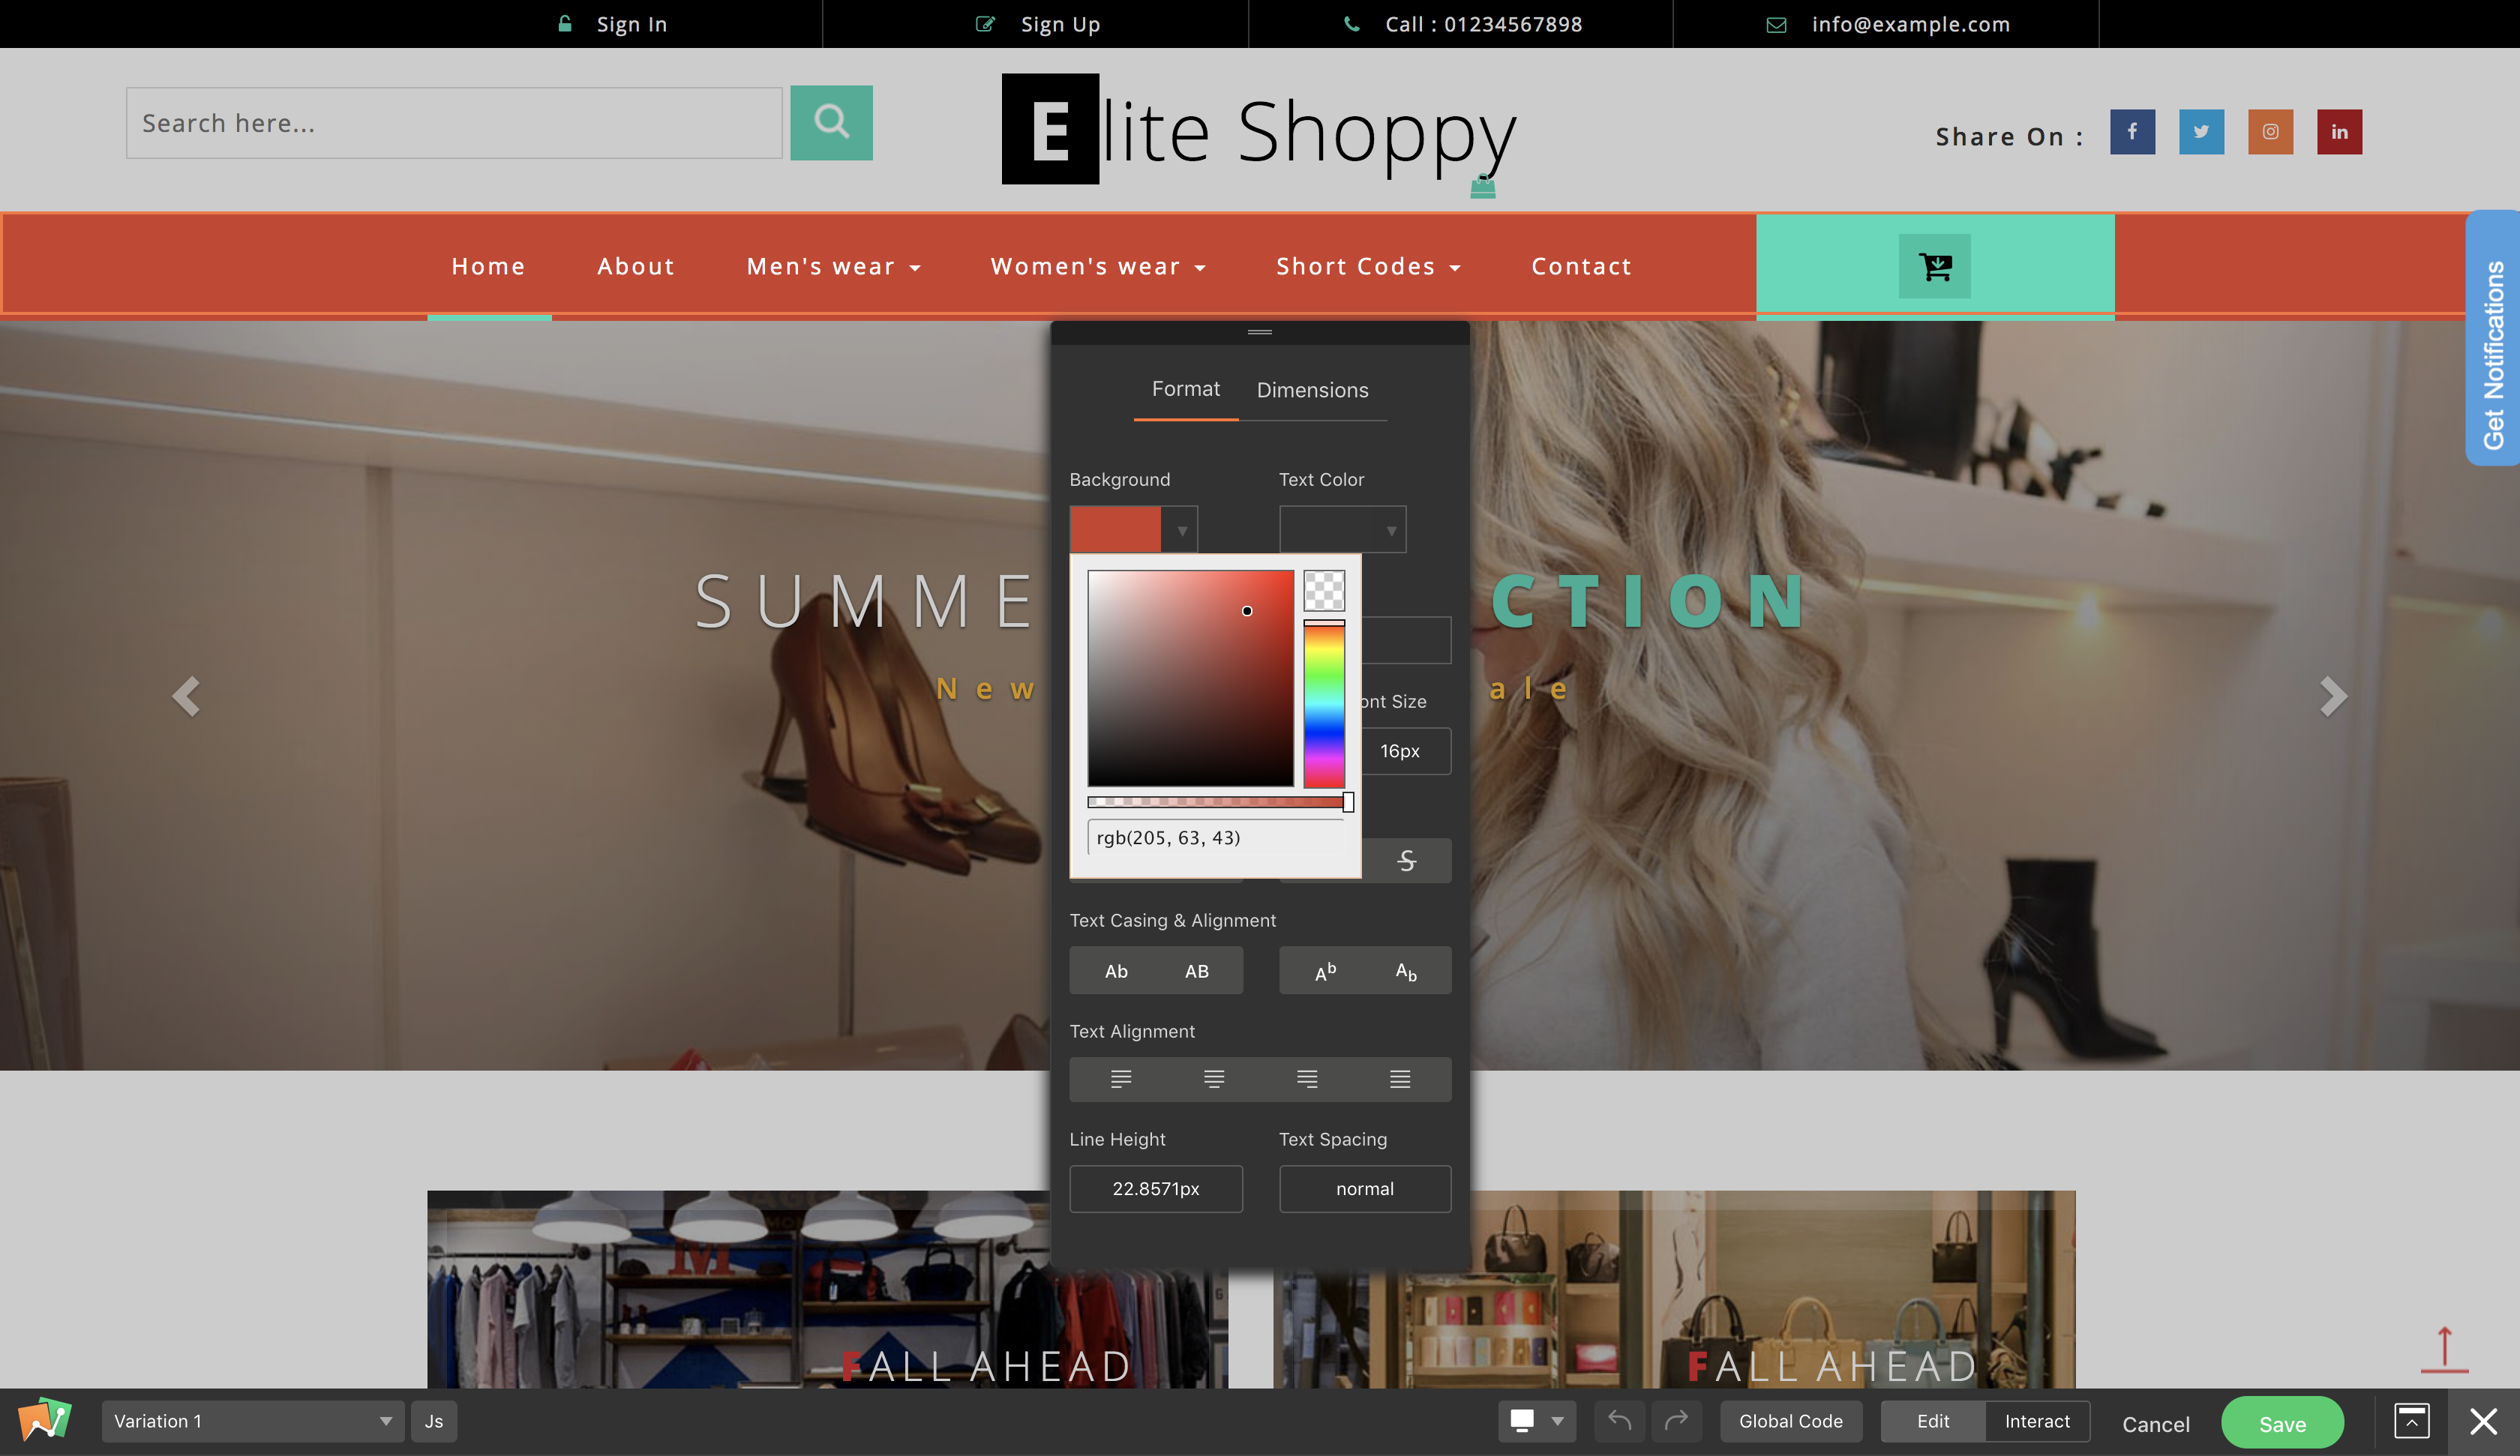Switch to the Dimensions tab
Screen dimensions: 2520x1456
pos(1312,390)
